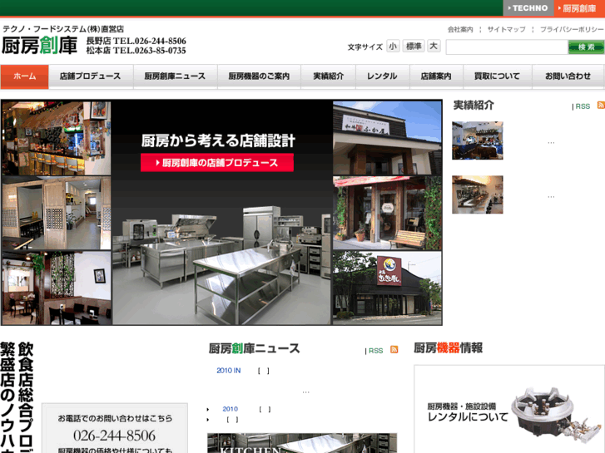Click the dining room interior photo
The height and width of the screenshot is (453, 605).
point(57,288)
